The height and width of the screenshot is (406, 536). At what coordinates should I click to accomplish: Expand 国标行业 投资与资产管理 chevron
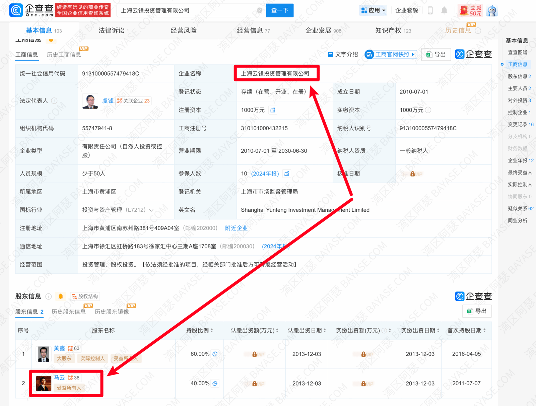(x=151, y=210)
